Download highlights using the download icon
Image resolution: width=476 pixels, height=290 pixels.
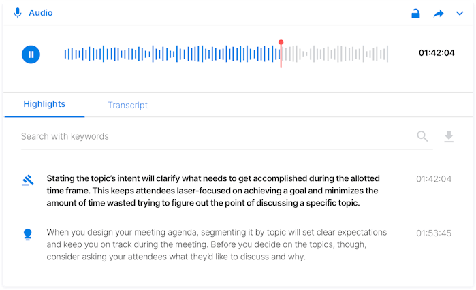tap(449, 137)
